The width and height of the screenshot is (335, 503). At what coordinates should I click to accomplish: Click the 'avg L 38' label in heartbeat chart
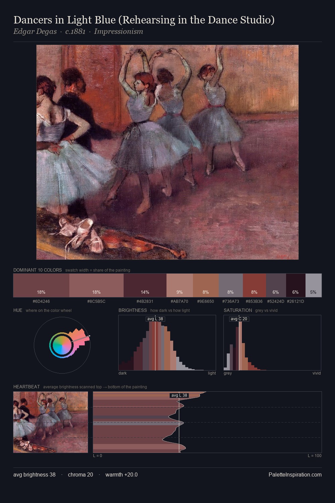pos(179,395)
